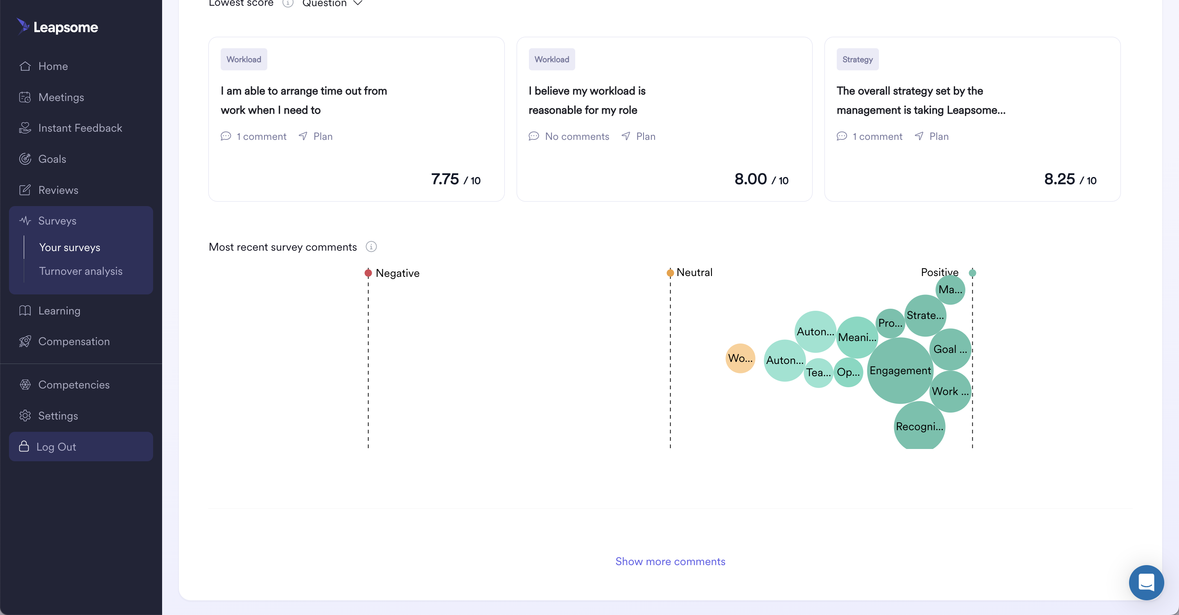
Task: Click comment bubble icon on strategy card
Action: [x=842, y=136]
